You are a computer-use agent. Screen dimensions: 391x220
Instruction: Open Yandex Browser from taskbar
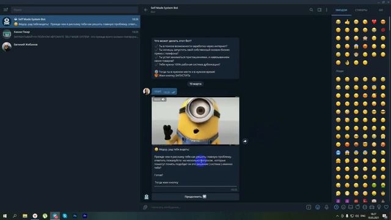[35, 216]
